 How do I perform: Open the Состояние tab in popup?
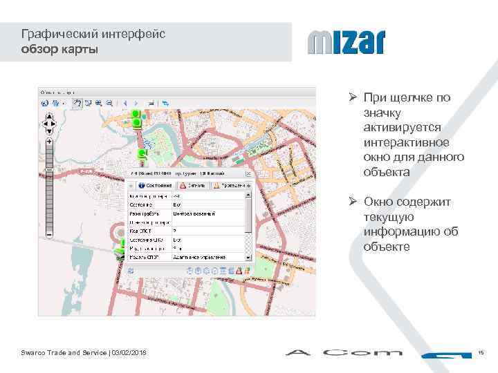tap(156, 185)
